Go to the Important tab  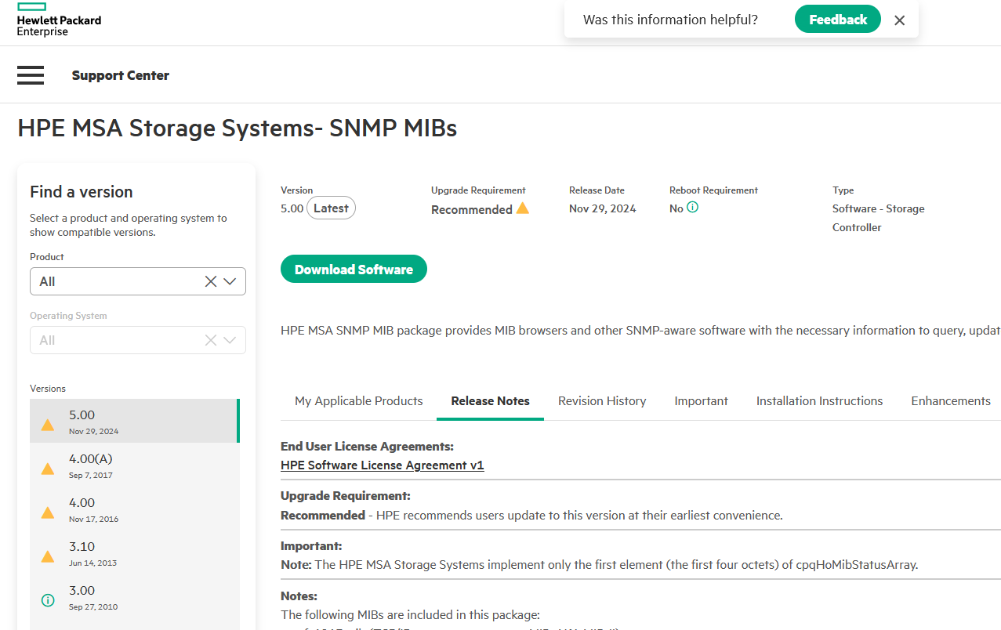pos(701,401)
